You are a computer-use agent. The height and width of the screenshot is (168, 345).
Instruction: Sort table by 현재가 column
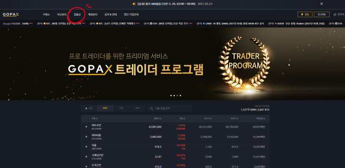click(157, 119)
